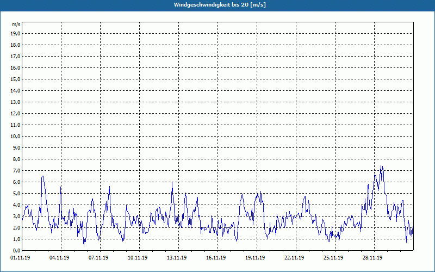Click the 4,0 y-axis value
Image resolution: width=435 pixels, height=272 pixels.
click(17, 205)
